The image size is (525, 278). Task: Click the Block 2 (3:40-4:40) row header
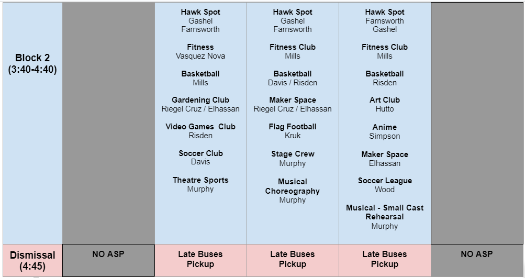32,63
